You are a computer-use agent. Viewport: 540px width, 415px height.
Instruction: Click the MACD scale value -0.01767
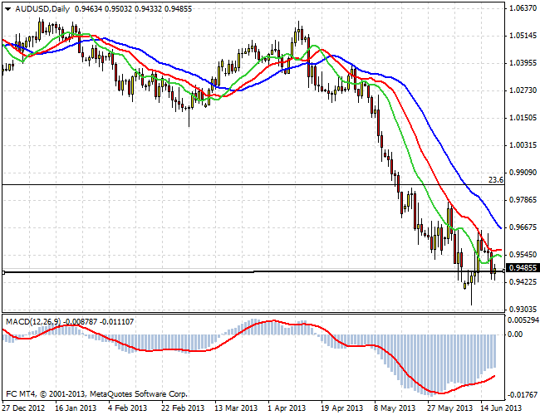click(522, 394)
